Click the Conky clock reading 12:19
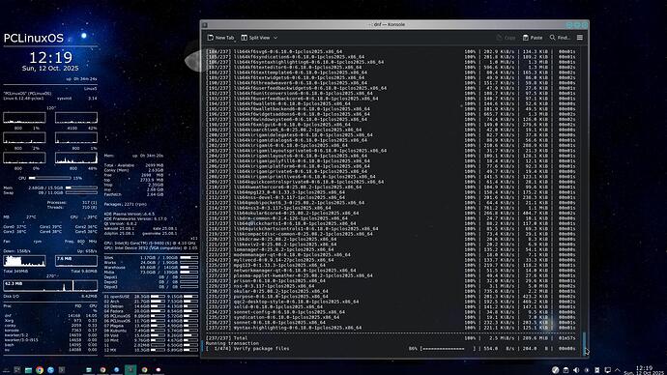 pyautogui.click(x=50, y=57)
